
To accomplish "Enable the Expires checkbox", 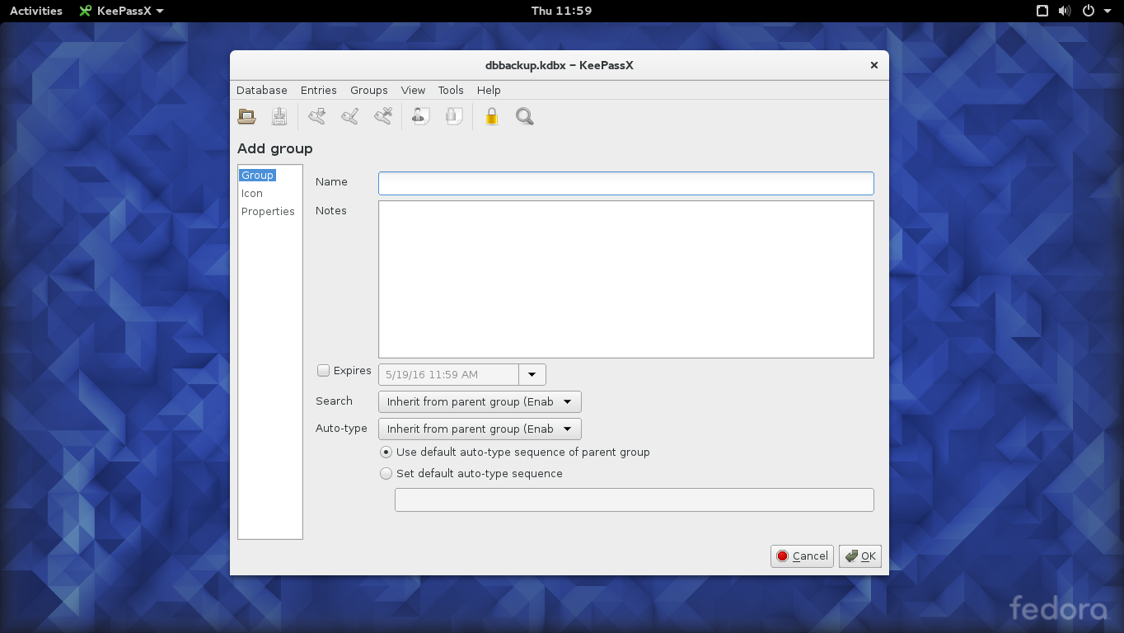I will 324,371.
